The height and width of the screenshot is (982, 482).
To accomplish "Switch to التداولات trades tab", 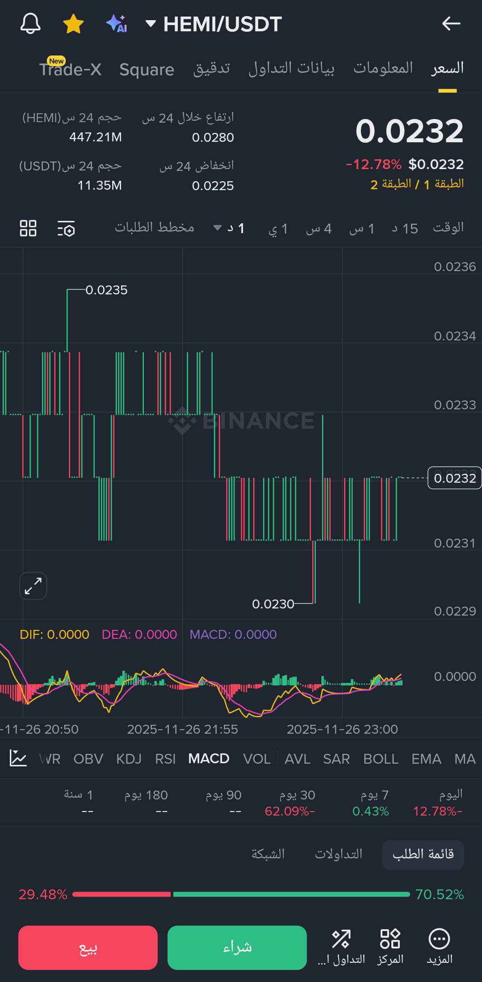I will pyautogui.click(x=339, y=854).
